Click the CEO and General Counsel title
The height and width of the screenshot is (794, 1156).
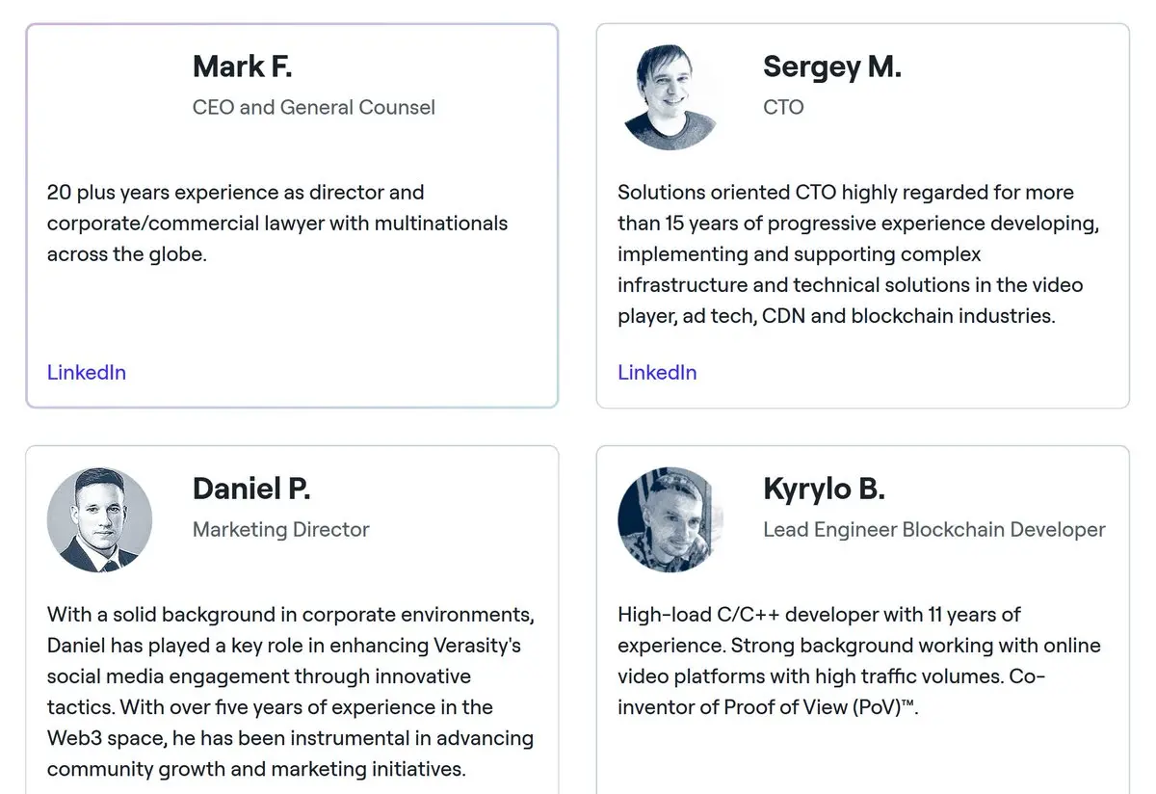(314, 107)
